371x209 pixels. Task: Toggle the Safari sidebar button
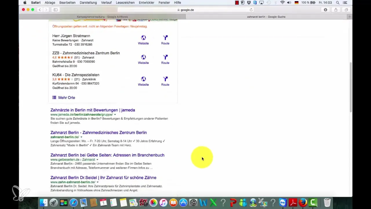(x=55, y=10)
